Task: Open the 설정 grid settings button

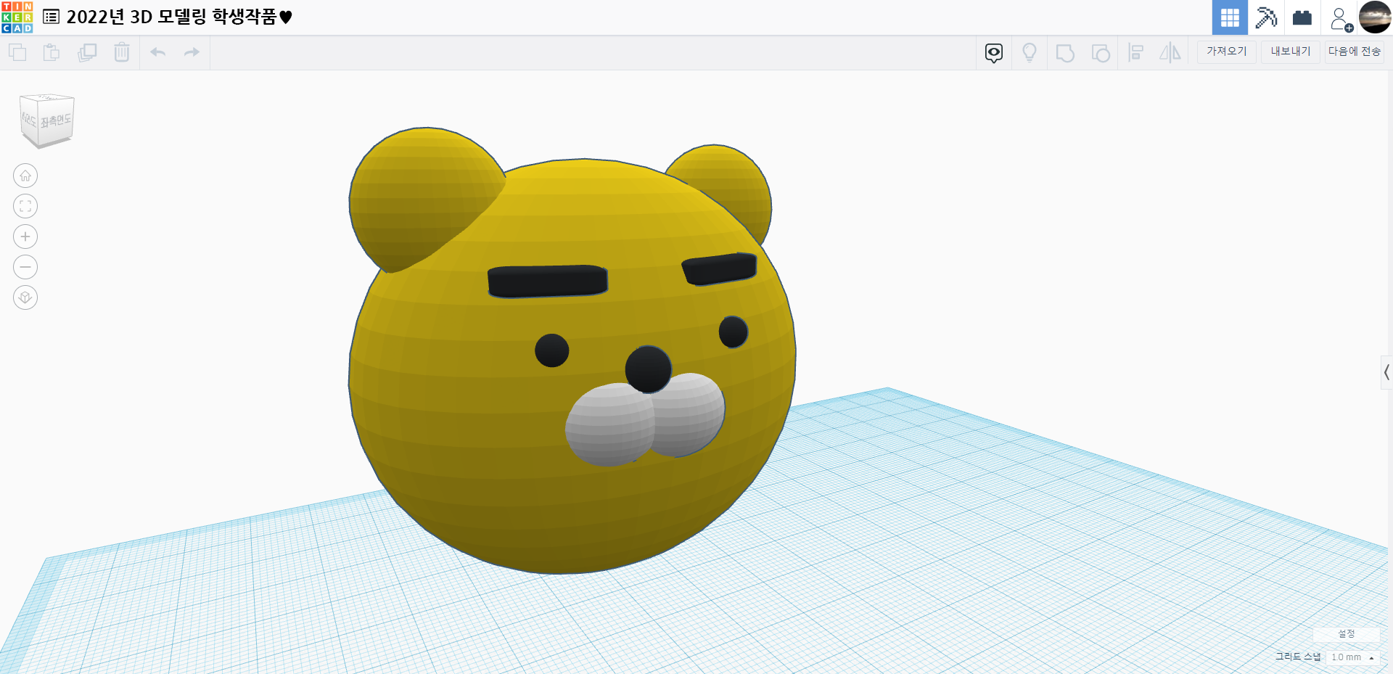Action: [1347, 634]
